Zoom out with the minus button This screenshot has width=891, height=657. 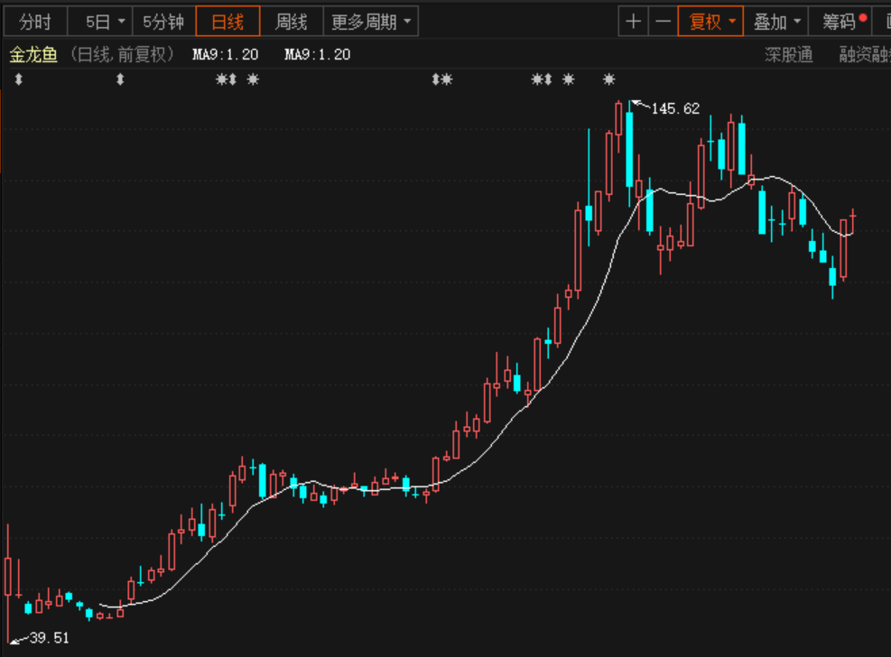tap(663, 22)
